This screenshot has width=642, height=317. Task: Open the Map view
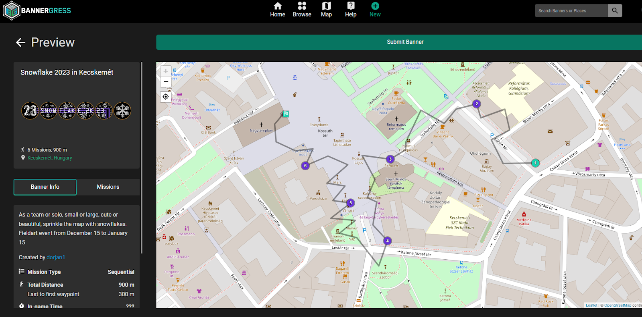pyautogui.click(x=326, y=10)
